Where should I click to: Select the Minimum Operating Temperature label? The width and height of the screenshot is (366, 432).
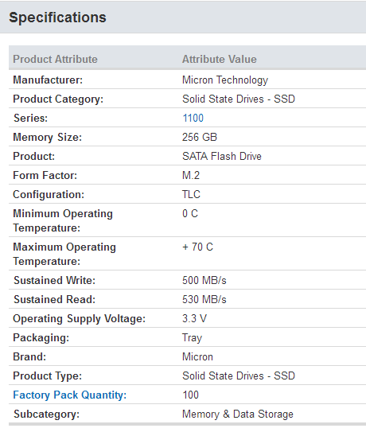point(63,220)
